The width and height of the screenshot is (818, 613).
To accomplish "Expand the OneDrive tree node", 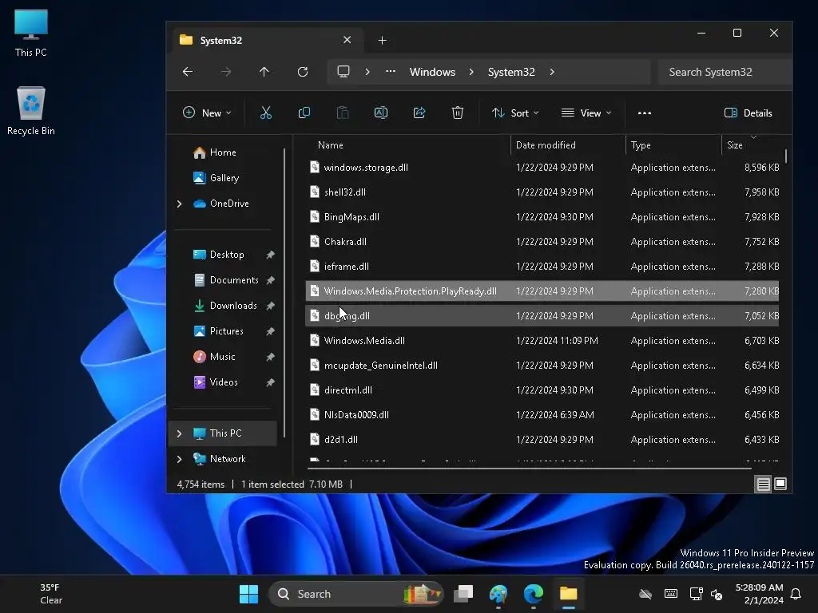I will point(180,204).
